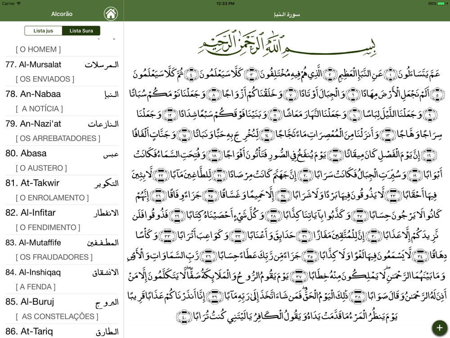The height and width of the screenshot is (338, 450).
Task: Tap the [ AS CONSTELAÇÔES ] translation
Action: (x=57, y=316)
